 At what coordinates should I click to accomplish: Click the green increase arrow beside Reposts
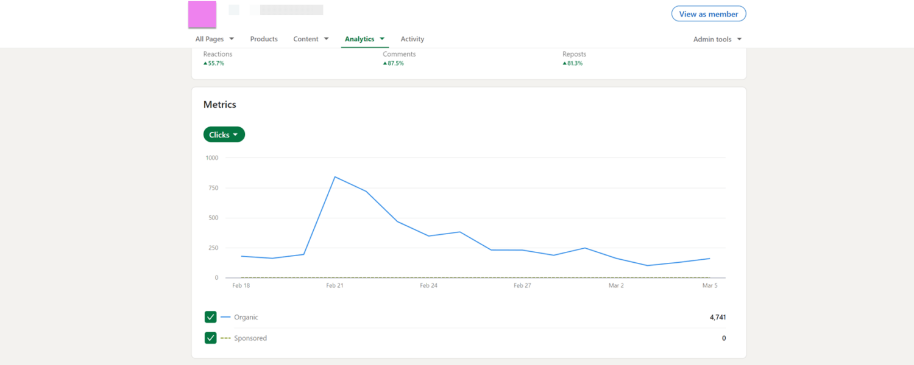[x=565, y=63]
